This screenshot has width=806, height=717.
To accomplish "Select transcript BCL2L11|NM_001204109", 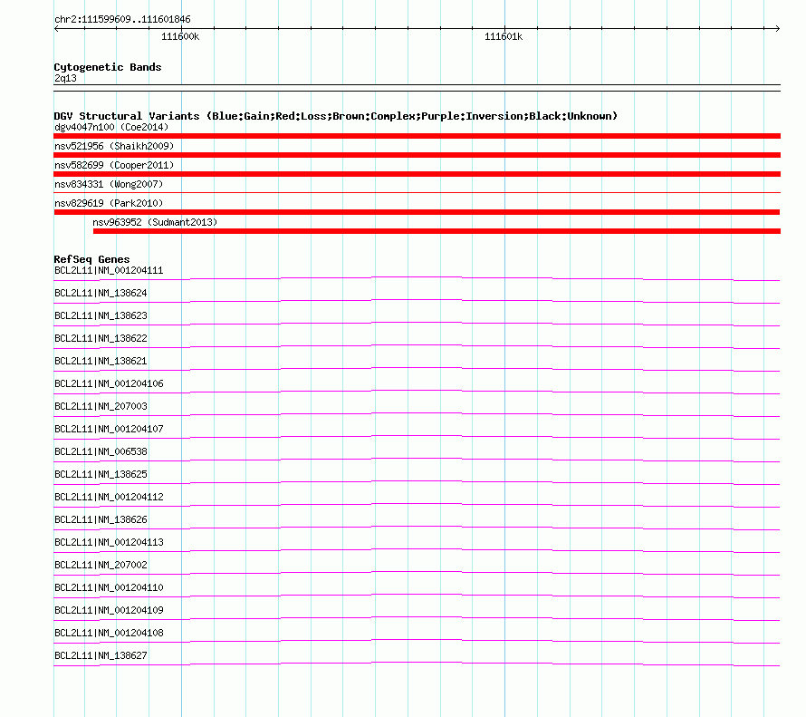I will point(109,610).
